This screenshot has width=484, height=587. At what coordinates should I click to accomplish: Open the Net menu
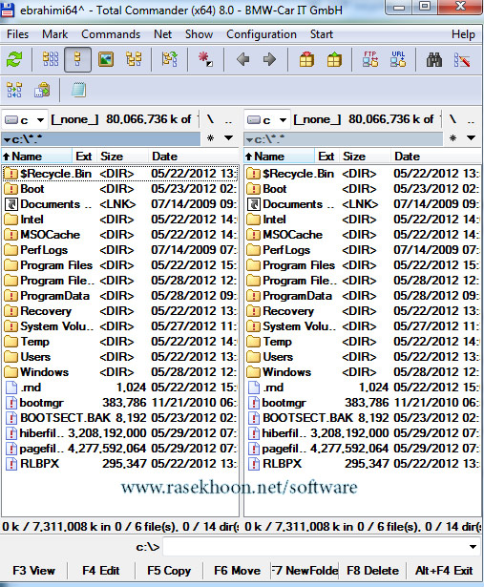coord(163,34)
